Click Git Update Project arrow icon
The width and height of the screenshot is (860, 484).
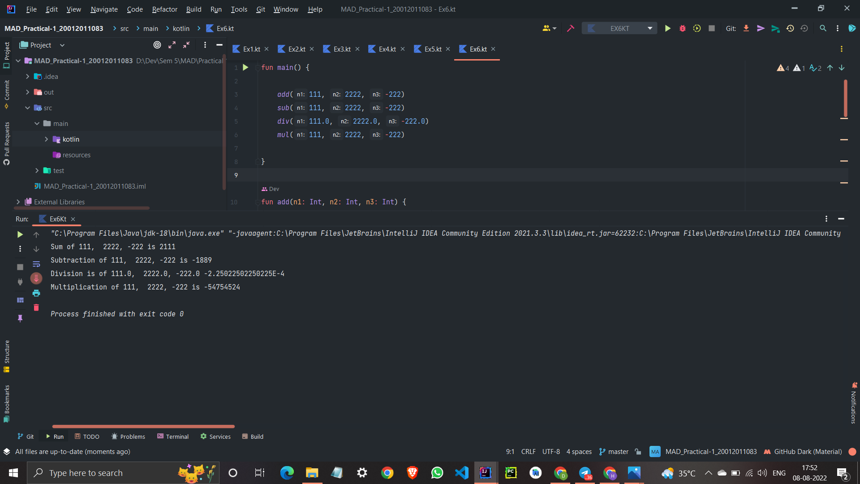point(746,28)
